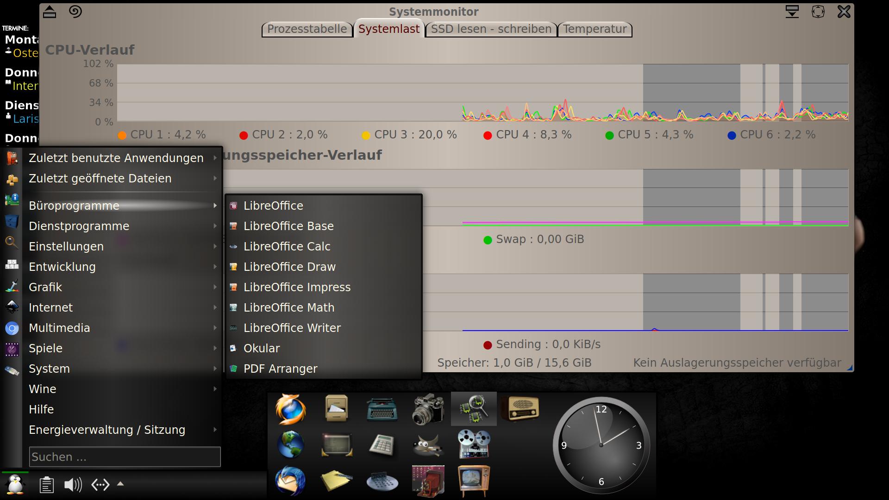Screen dimensions: 889x500
Task: Click the Chromium icon in left strip
Action: [x=12, y=329]
